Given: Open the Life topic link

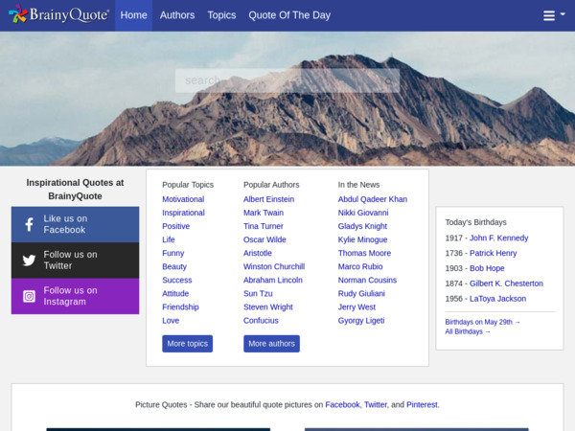Looking at the screenshot, I should [x=169, y=239].
